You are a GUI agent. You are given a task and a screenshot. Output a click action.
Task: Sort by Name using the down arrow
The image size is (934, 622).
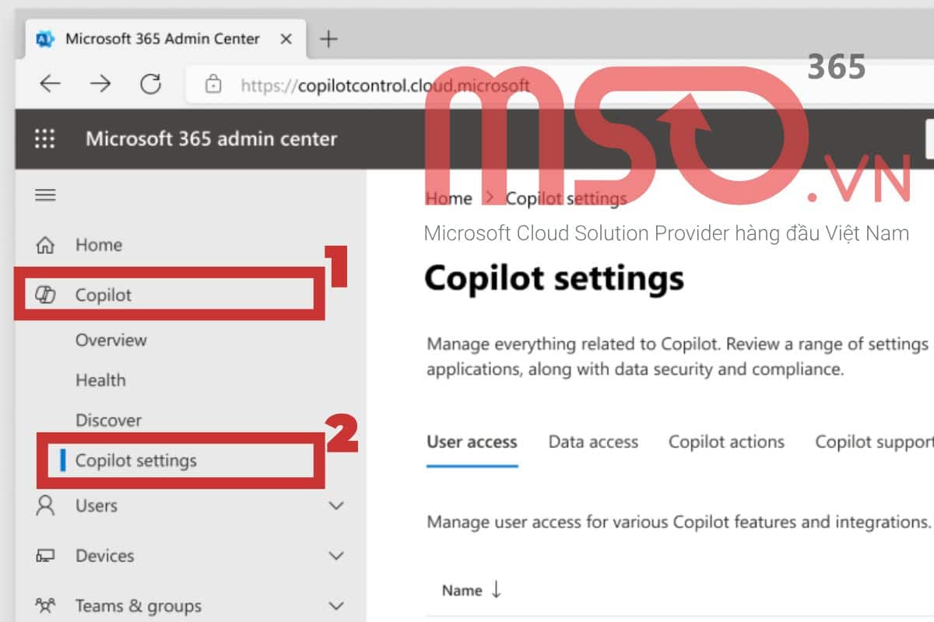pyautogui.click(x=496, y=590)
